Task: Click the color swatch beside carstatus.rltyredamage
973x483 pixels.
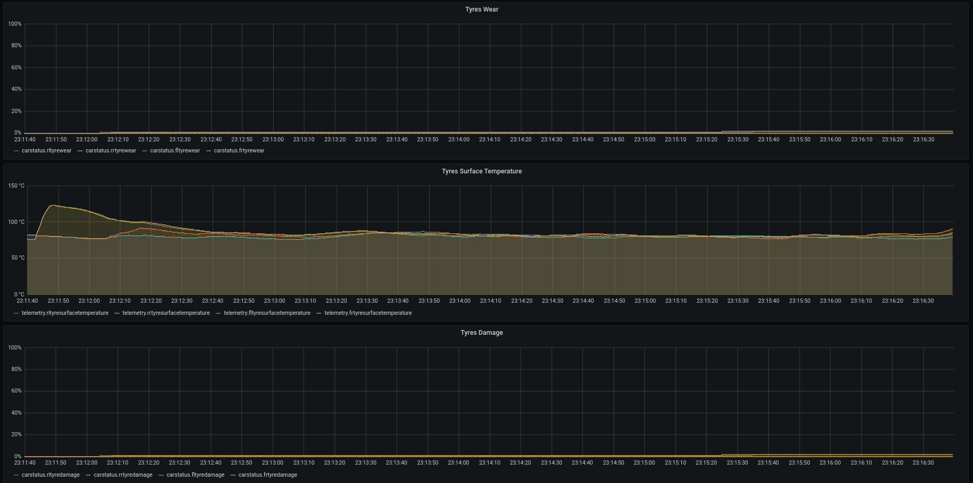Action: coord(16,475)
